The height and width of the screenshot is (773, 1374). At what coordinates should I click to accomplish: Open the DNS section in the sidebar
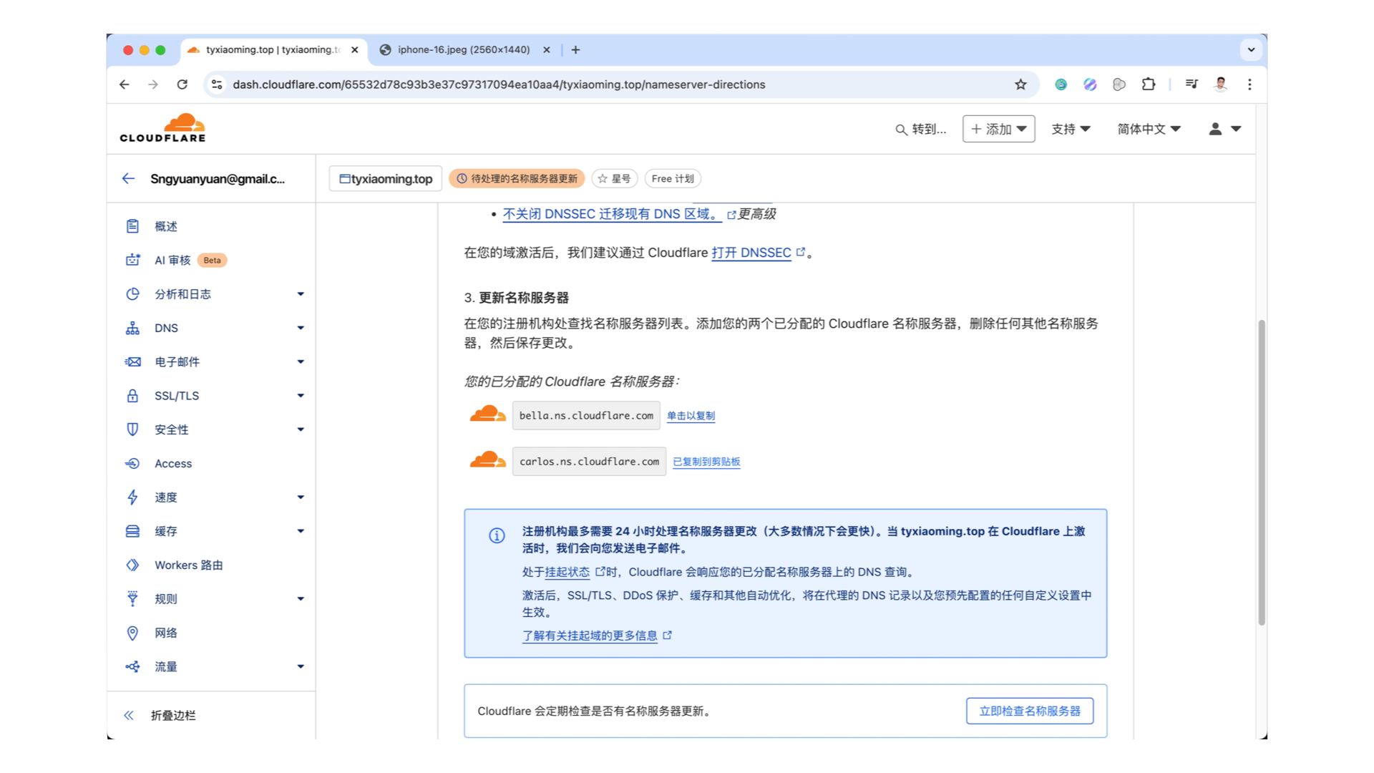click(166, 328)
